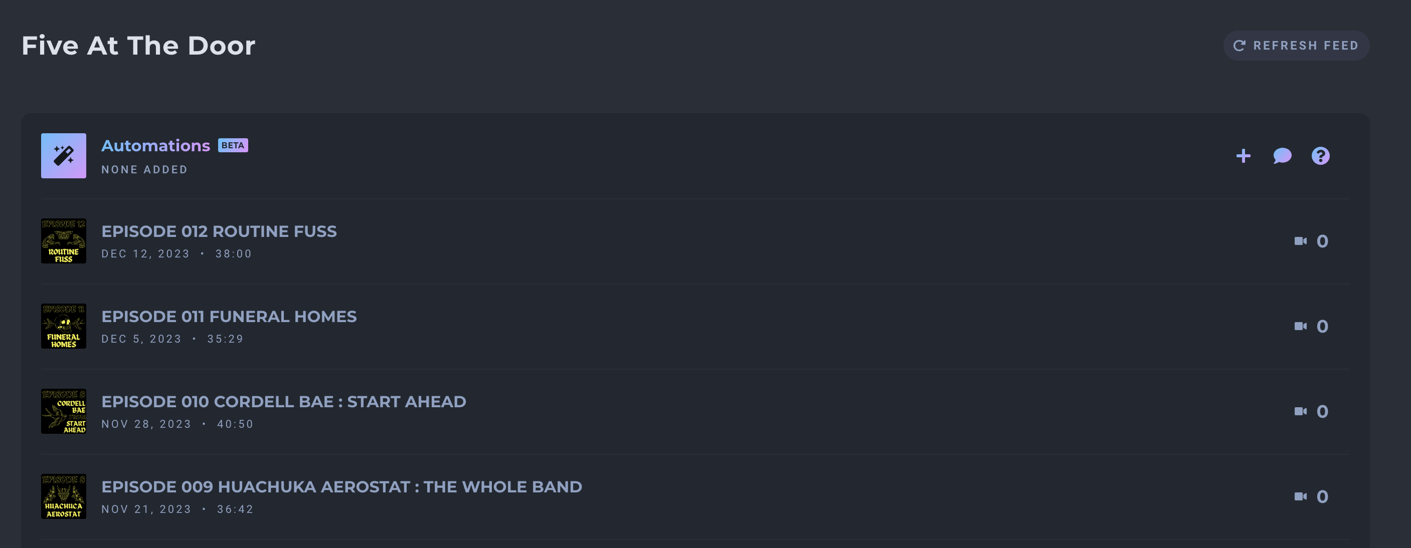1411x548 pixels.
Task: Open the Automations heading link
Action: (x=155, y=146)
